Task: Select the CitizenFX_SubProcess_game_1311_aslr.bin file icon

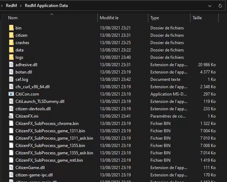Action: pos(11,138)
